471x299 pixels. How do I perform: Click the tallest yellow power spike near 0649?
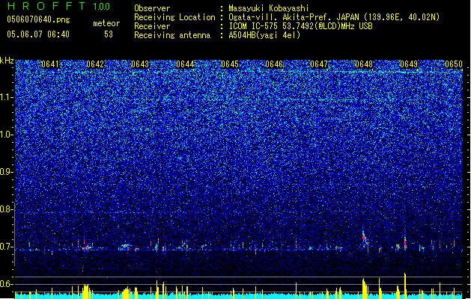click(x=405, y=286)
